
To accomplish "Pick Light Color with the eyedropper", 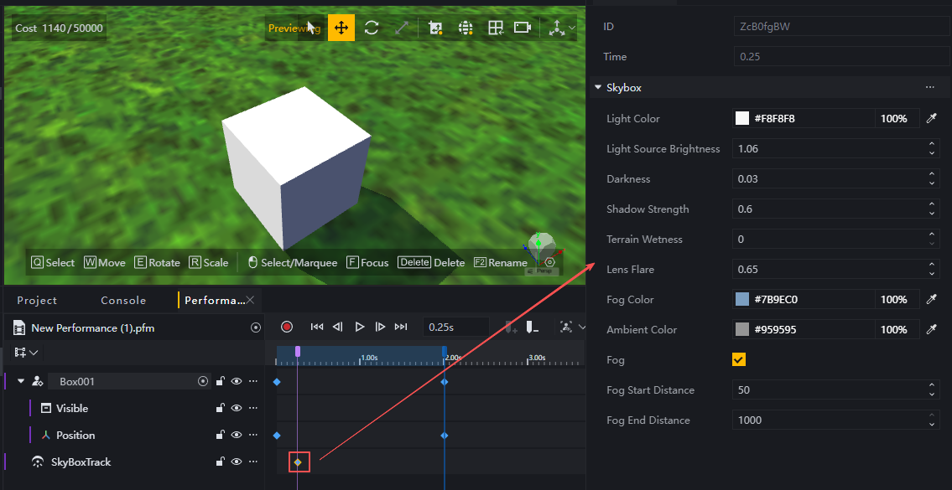I will click(x=931, y=119).
